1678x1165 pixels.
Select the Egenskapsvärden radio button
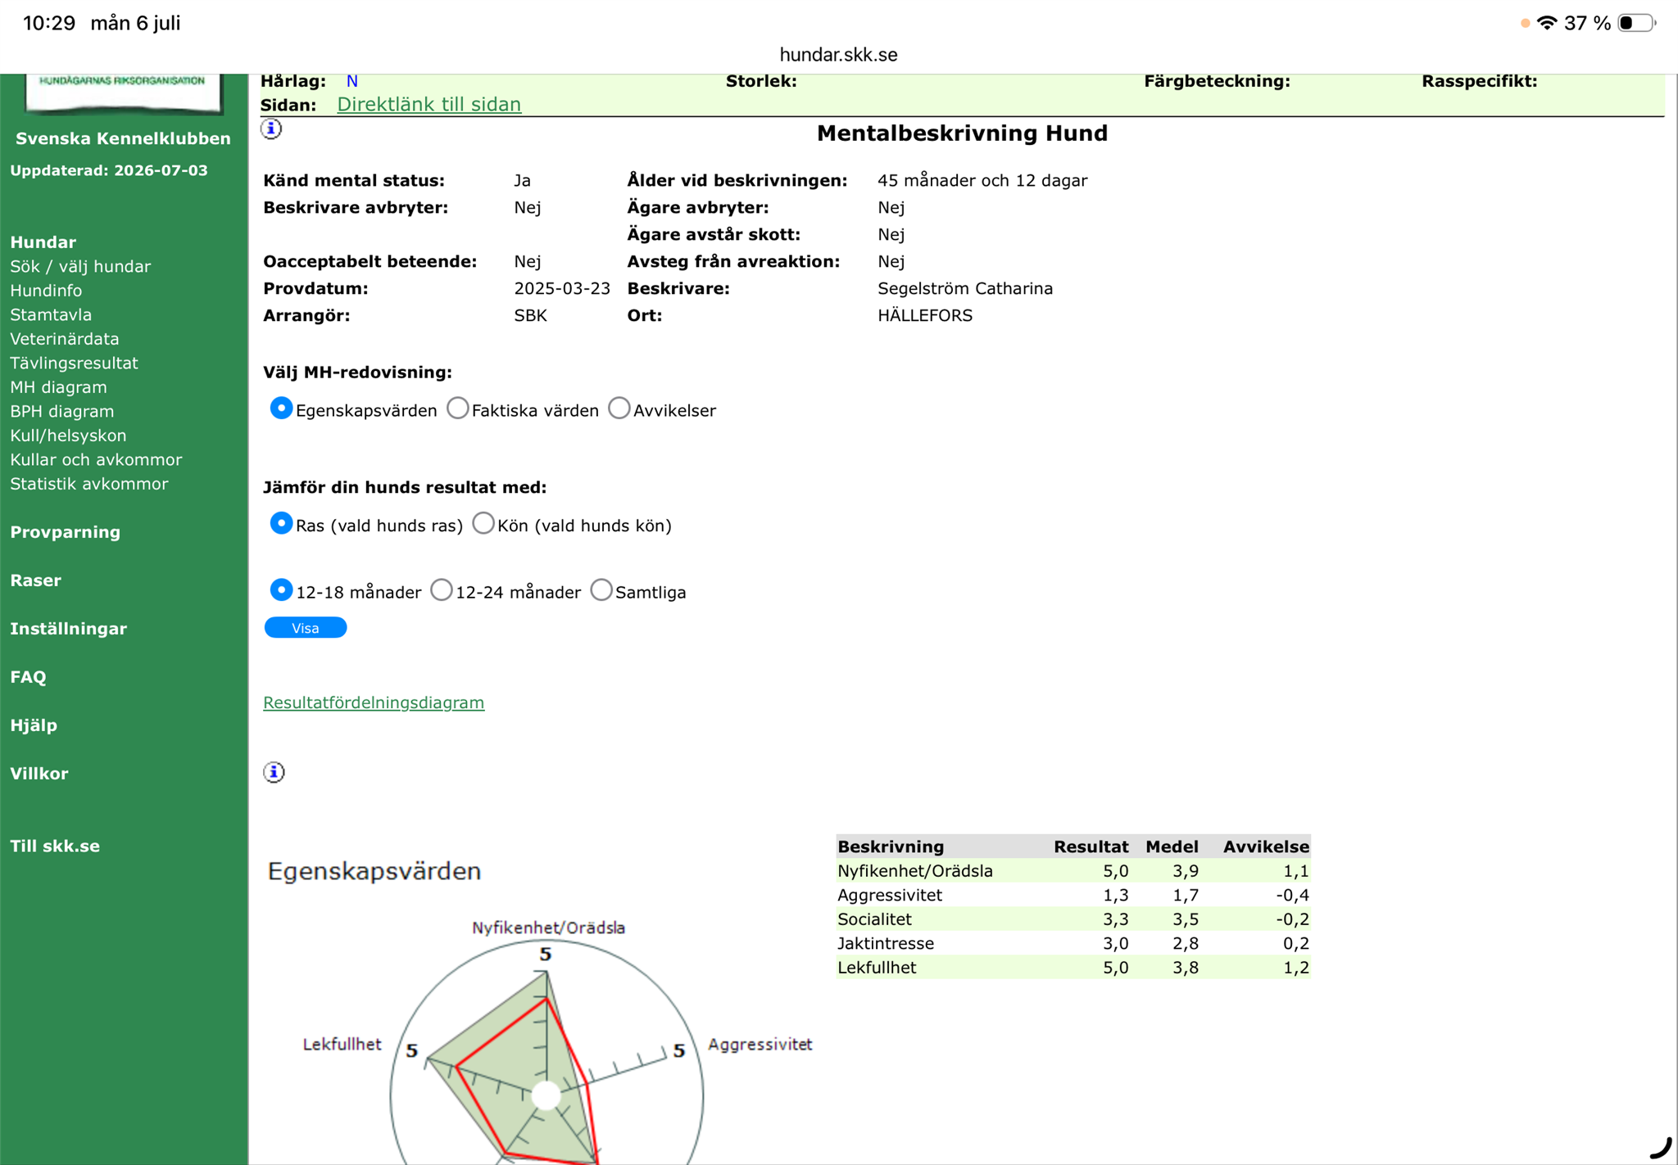[x=281, y=409]
